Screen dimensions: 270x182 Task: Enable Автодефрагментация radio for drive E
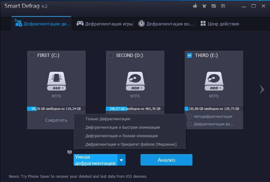pos(189,116)
